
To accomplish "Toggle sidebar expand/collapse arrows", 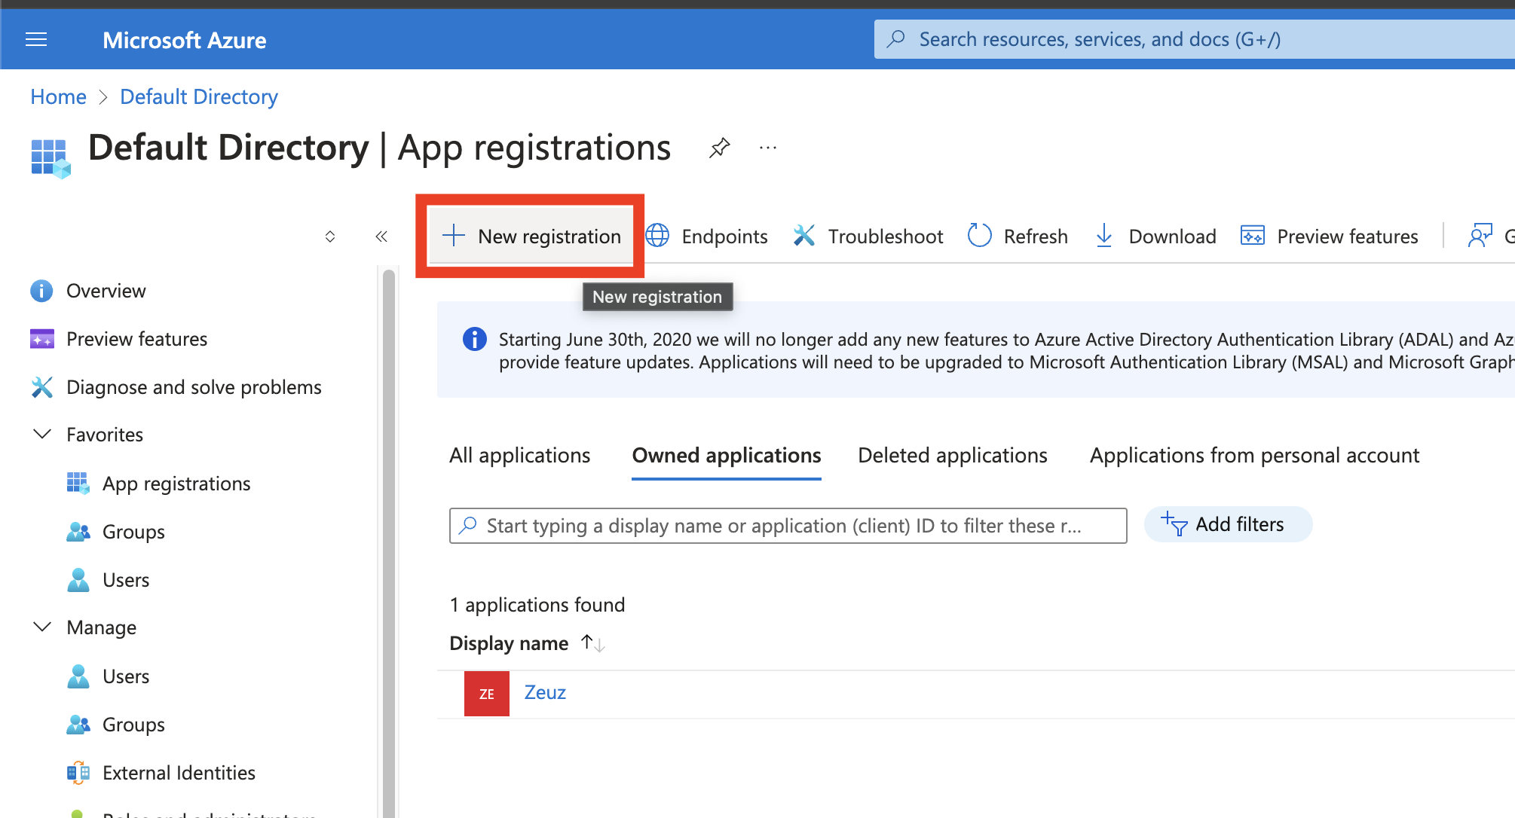I will click(x=330, y=237).
